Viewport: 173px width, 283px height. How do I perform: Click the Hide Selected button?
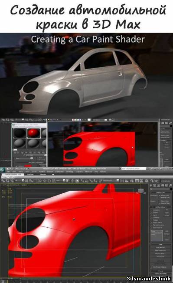click(x=160, y=247)
